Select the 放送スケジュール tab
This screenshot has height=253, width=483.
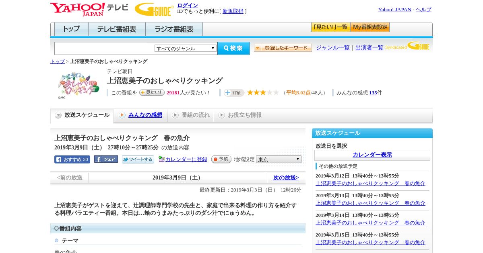tap(82, 115)
